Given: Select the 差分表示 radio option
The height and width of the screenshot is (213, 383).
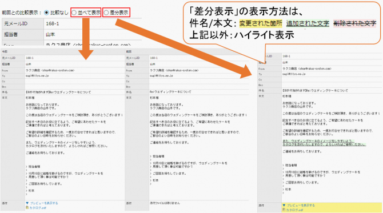Looking at the screenshot, I should click(106, 13).
